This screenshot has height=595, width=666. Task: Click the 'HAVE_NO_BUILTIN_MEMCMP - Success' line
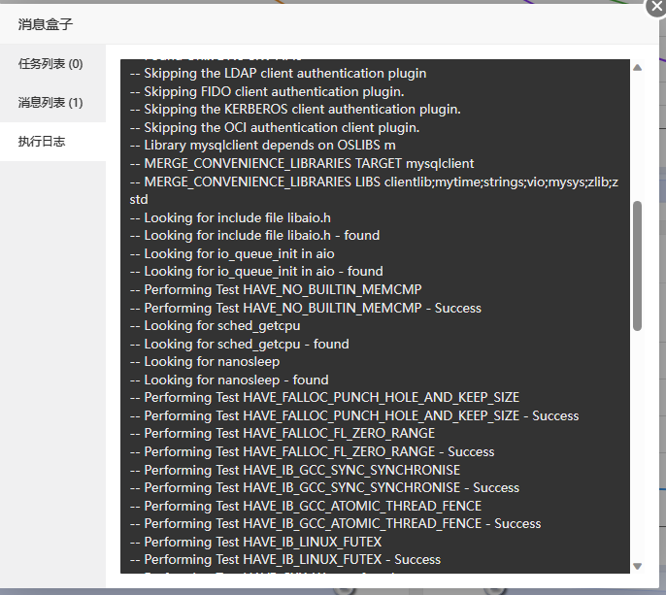tap(306, 308)
